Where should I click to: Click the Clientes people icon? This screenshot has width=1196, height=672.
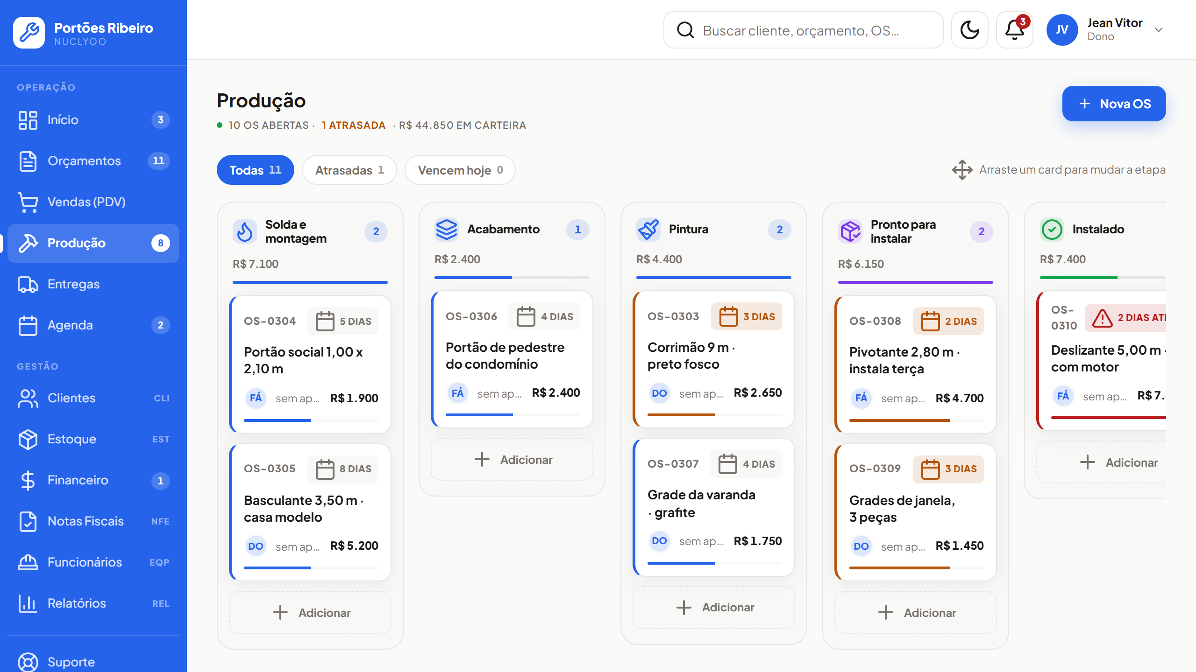tap(28, 398)
